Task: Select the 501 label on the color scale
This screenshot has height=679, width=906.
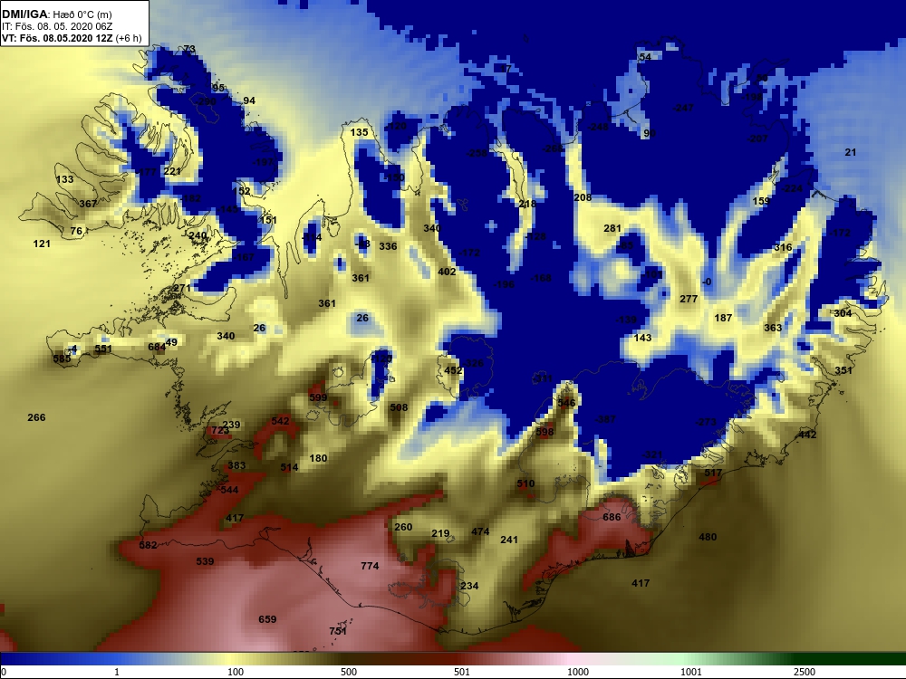Action: tap(462, 672)
